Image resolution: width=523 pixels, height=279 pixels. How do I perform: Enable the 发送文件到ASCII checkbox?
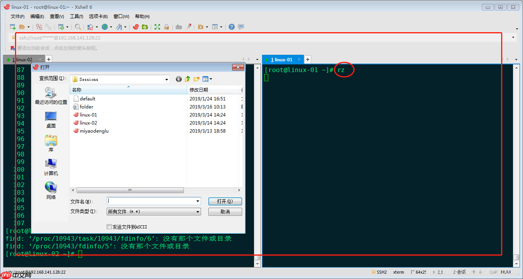click(x=109, y=226)
